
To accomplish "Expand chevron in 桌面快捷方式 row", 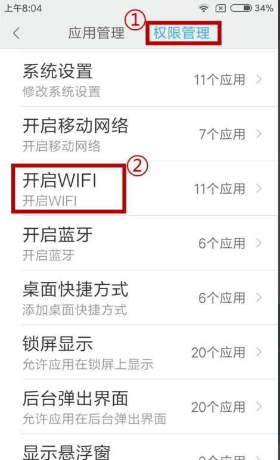I will [x=259, y=298].
